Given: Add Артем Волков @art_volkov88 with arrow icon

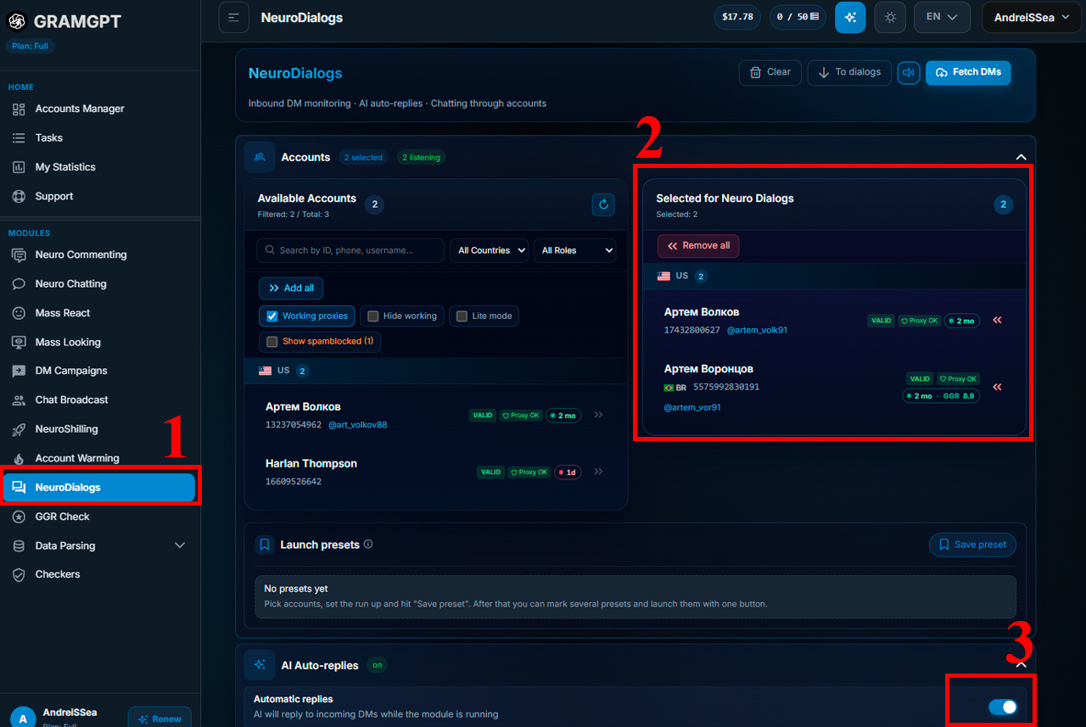Looking at the screenshot, I should [x=598, y=416].
